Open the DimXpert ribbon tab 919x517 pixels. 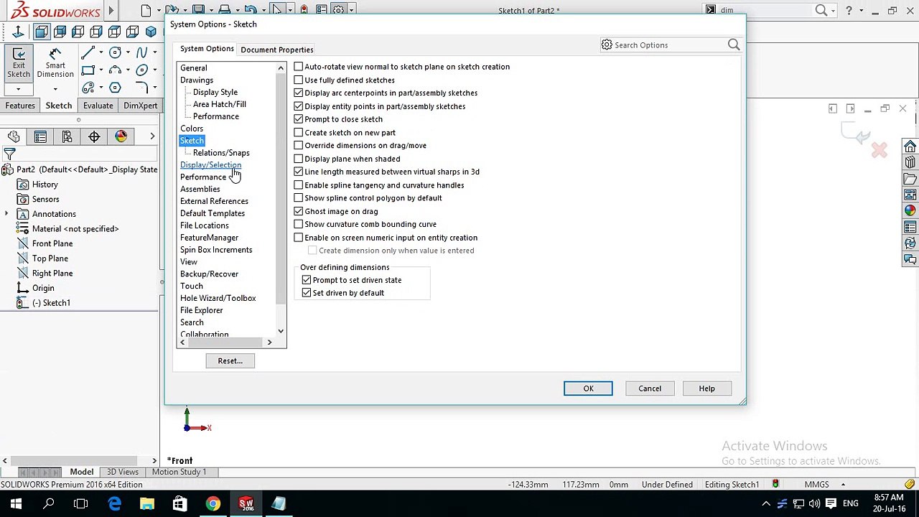(x=140, y=106)
